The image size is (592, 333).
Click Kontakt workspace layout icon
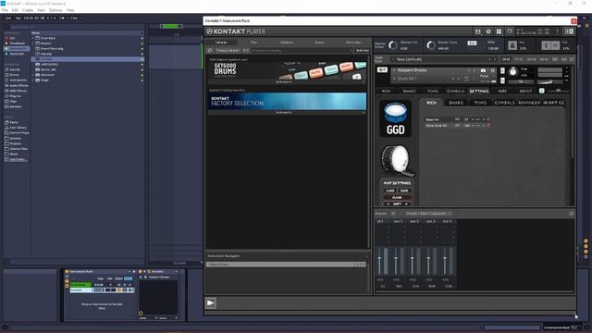point(499,31)
